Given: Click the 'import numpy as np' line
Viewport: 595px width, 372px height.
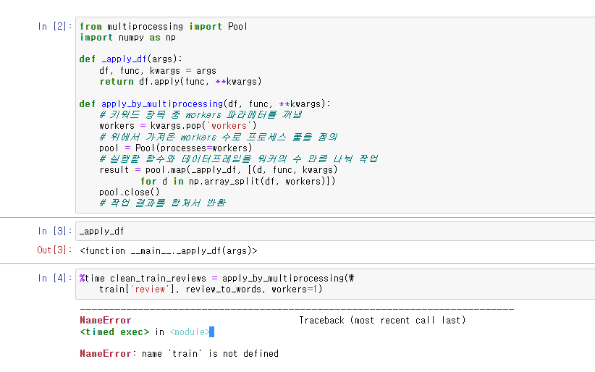Looking at the screenshot, I should 127,38.
